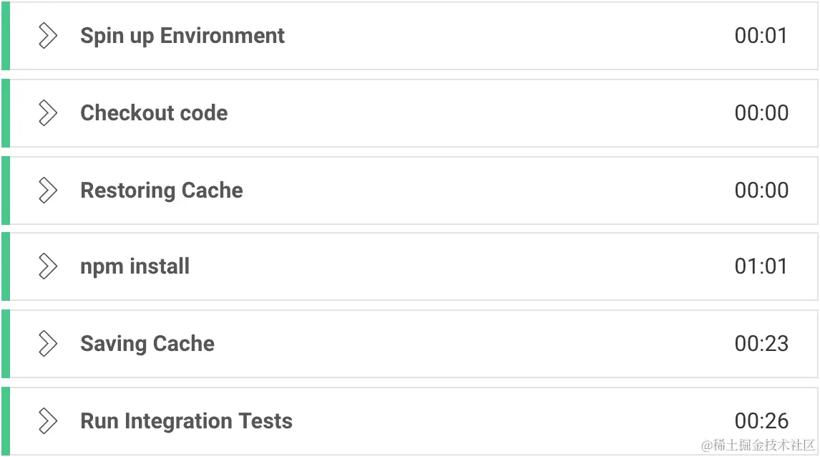Click the green status bar of Checkout code
The height and width of the screenshot is (457, 820).
point(5,113)
